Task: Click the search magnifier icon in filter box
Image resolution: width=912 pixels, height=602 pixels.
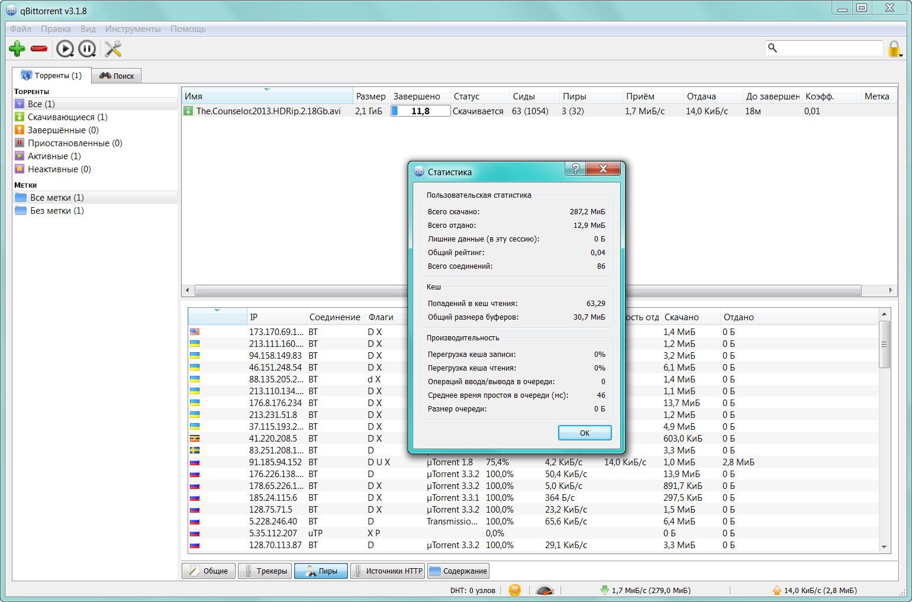Action: (x=772, y=48)
